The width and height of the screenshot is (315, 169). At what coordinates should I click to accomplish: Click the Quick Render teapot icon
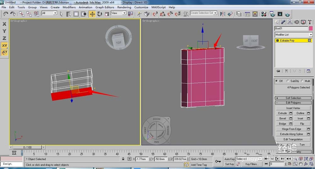[288, 14]
